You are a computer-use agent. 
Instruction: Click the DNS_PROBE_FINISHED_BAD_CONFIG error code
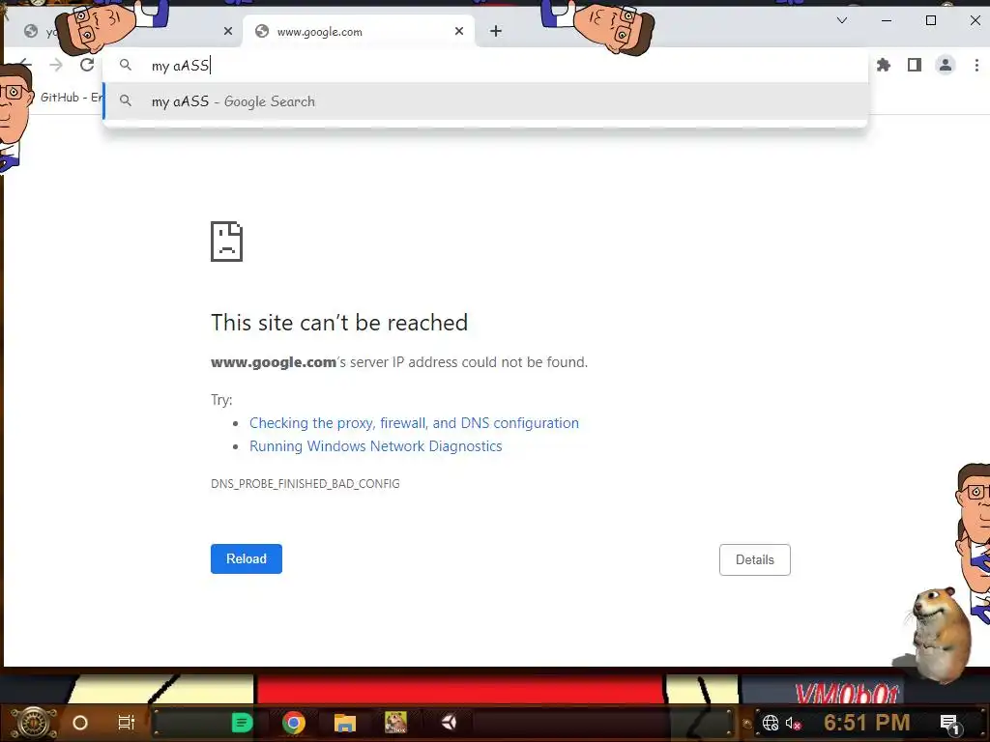[305, 484]
